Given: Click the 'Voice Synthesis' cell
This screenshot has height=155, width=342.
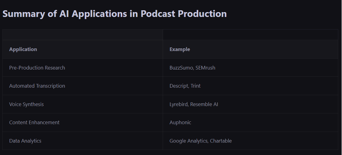Looking at the screenshot, I should pos(83,104).
